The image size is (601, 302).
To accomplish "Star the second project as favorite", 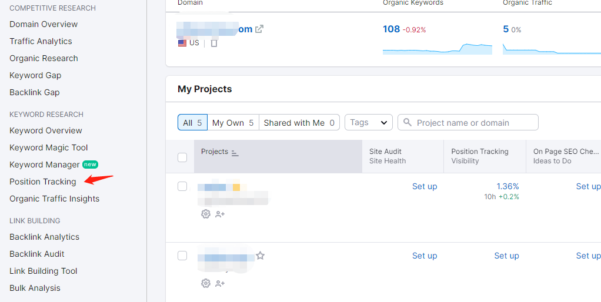I will coord(261,256).
